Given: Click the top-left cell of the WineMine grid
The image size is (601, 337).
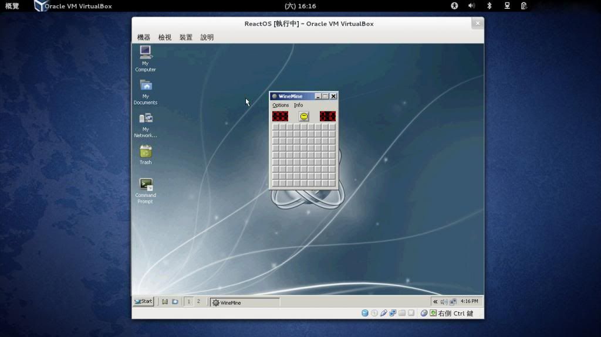Looking at the screenshot, I should point(276,127).
